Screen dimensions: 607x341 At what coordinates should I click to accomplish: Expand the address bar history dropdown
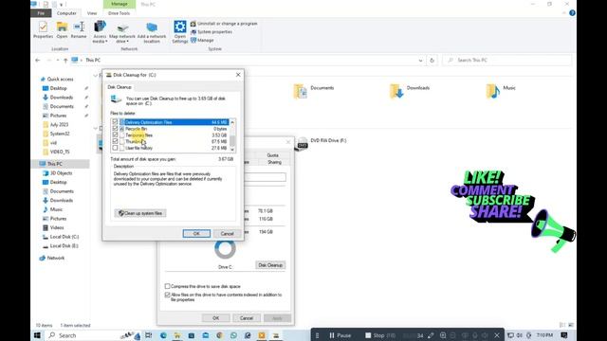coord(420,61)
